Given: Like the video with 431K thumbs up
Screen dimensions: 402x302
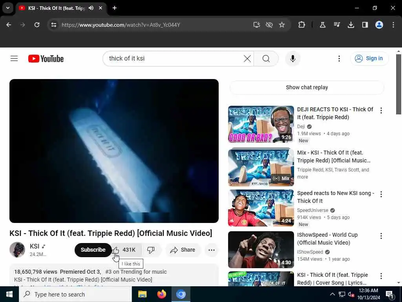Looking at the screenshot, I should coord(126,250).
